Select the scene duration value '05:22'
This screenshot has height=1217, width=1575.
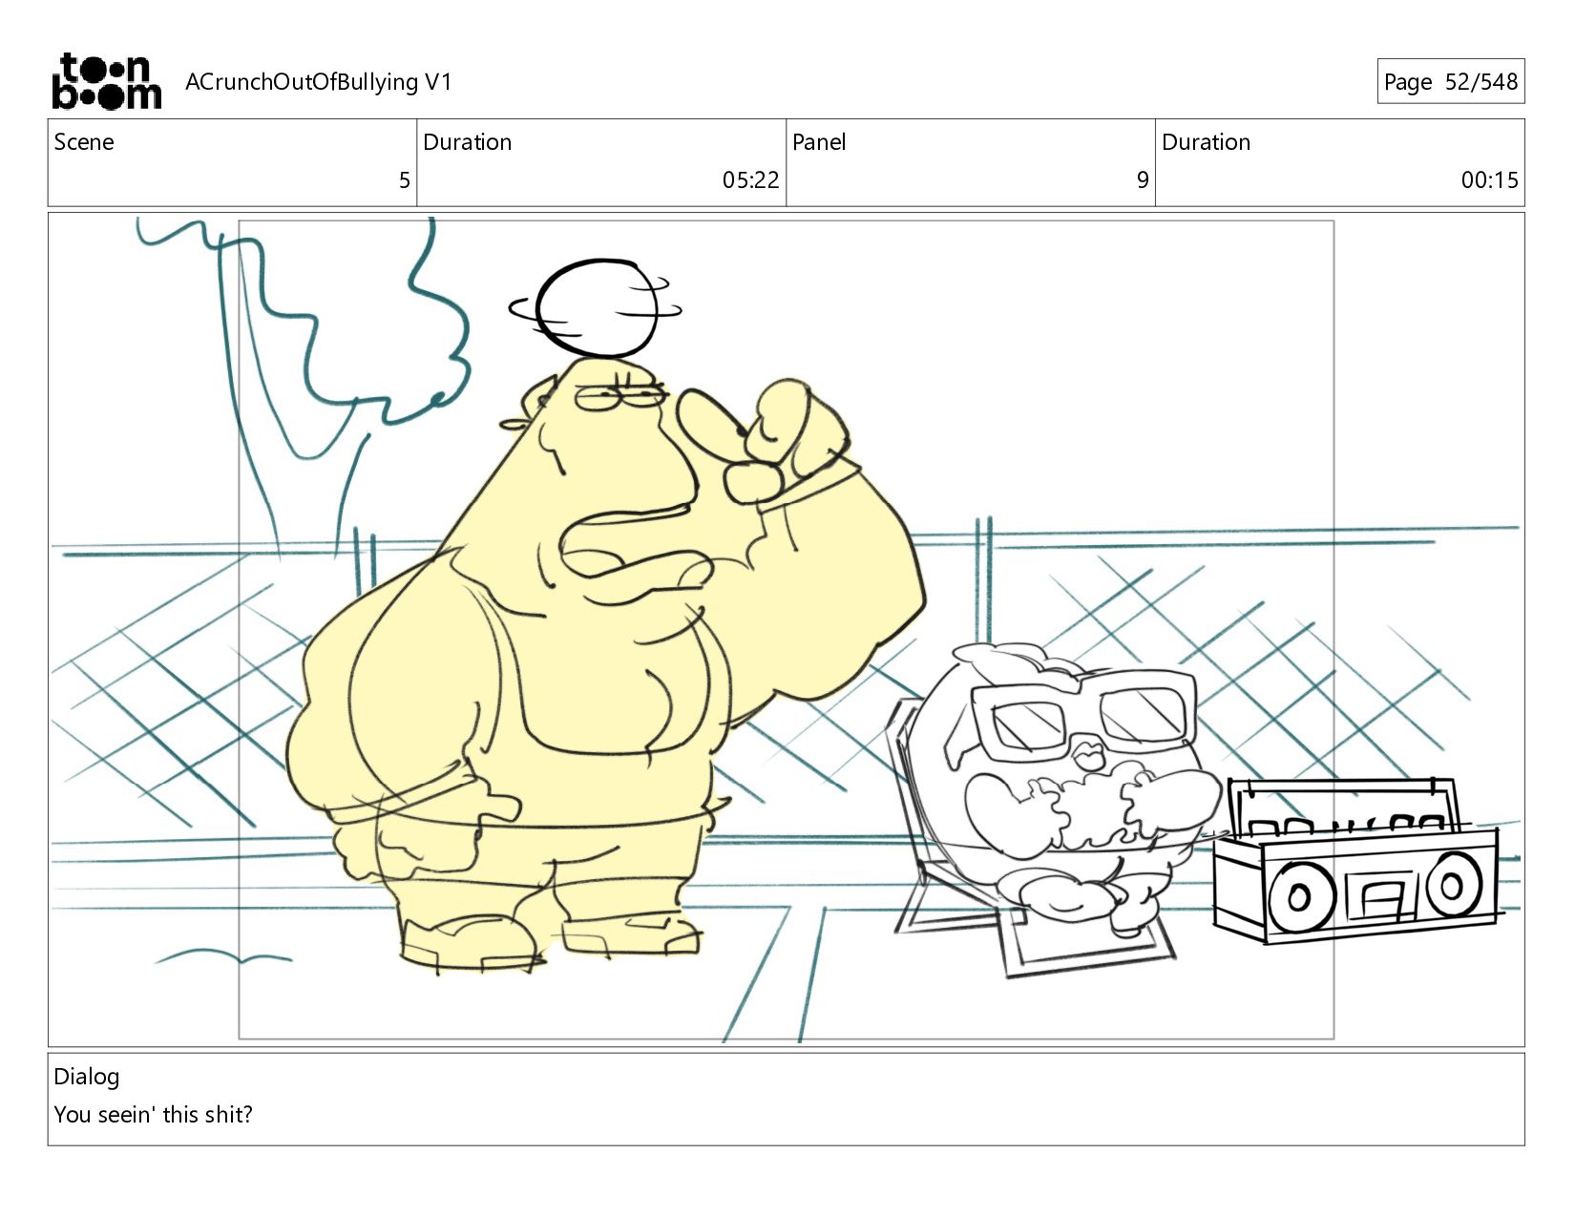point(750,180)
